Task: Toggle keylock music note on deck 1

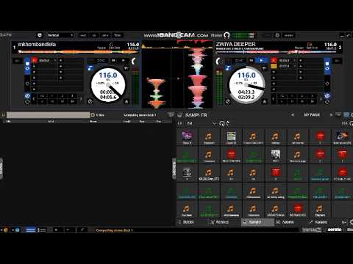Action: click(90, 68)
